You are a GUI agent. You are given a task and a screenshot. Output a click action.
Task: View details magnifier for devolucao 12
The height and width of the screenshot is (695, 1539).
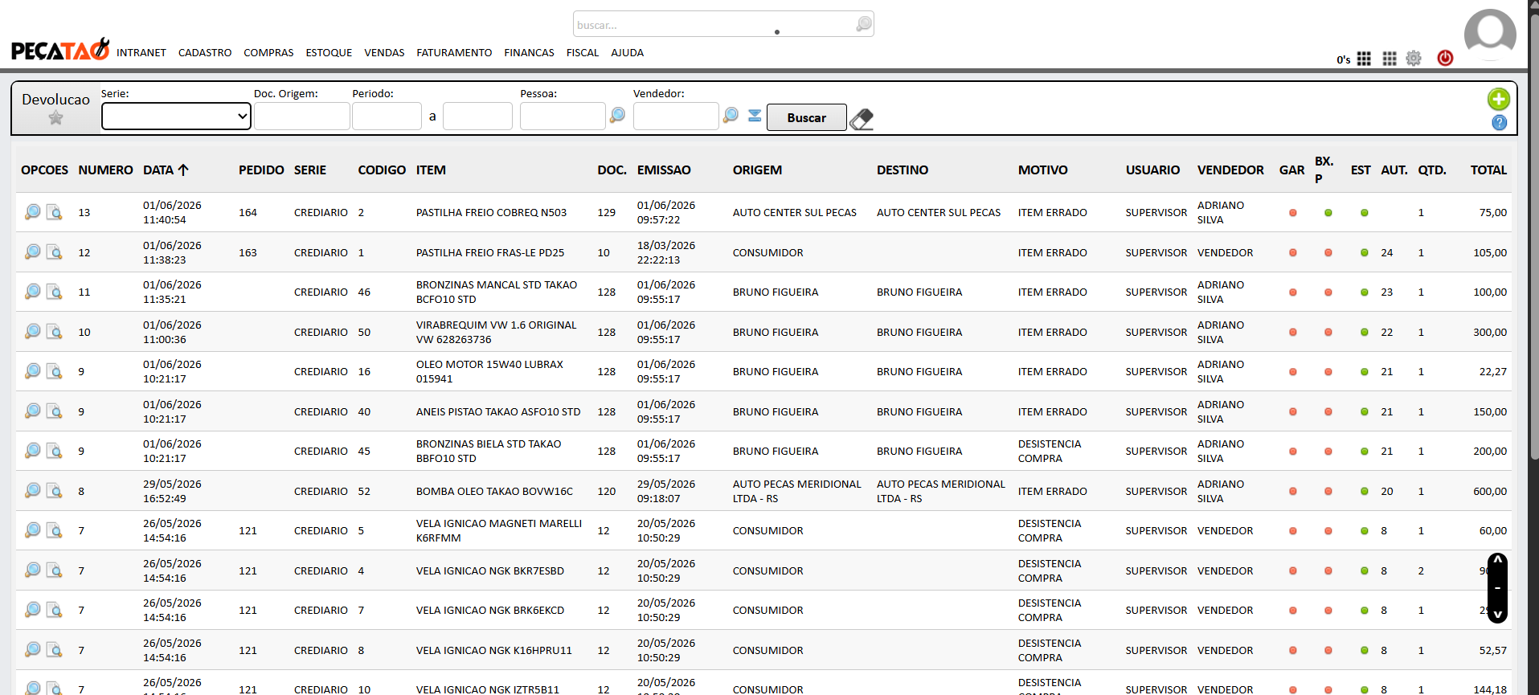(x=33, y=252)
